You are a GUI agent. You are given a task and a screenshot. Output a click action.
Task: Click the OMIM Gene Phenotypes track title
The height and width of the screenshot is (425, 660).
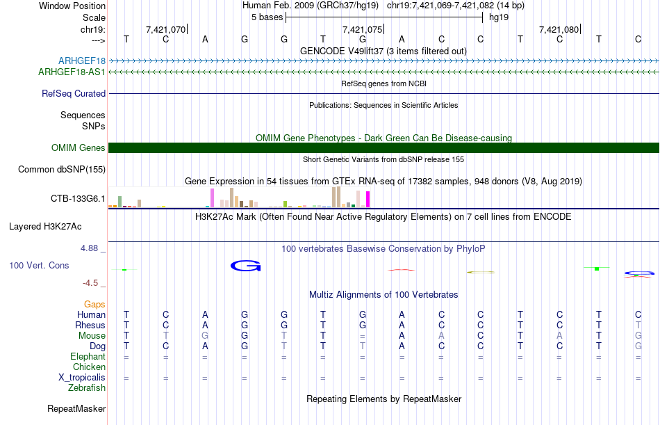[x=383, y=138]
